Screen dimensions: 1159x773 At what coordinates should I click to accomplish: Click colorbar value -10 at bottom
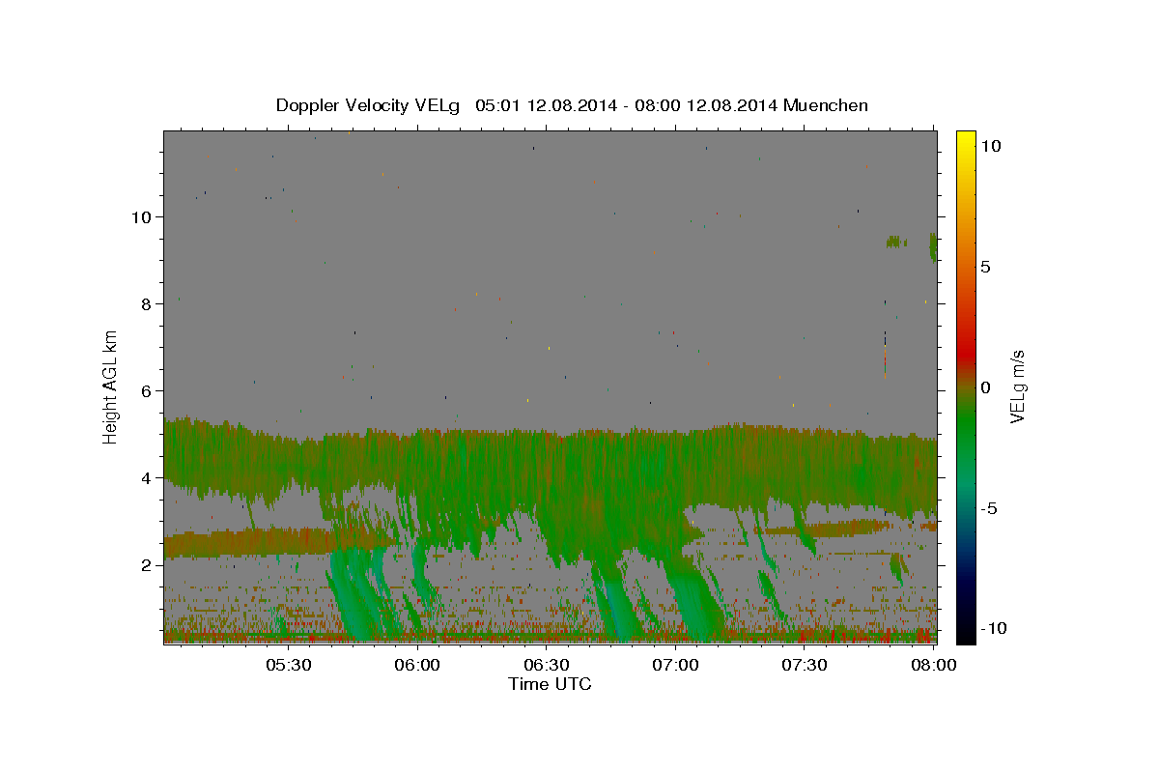tap(993, 628)
